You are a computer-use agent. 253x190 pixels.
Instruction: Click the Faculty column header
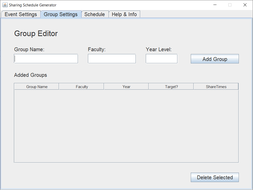[x=82, y=87]
